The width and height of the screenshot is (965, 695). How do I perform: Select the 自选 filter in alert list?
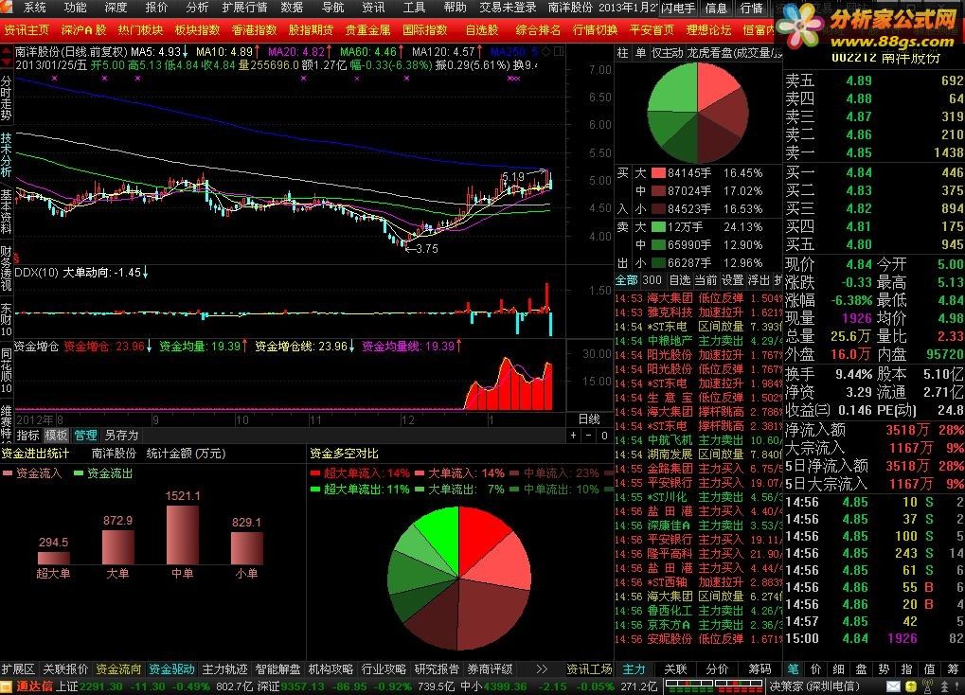click(679, 280)
